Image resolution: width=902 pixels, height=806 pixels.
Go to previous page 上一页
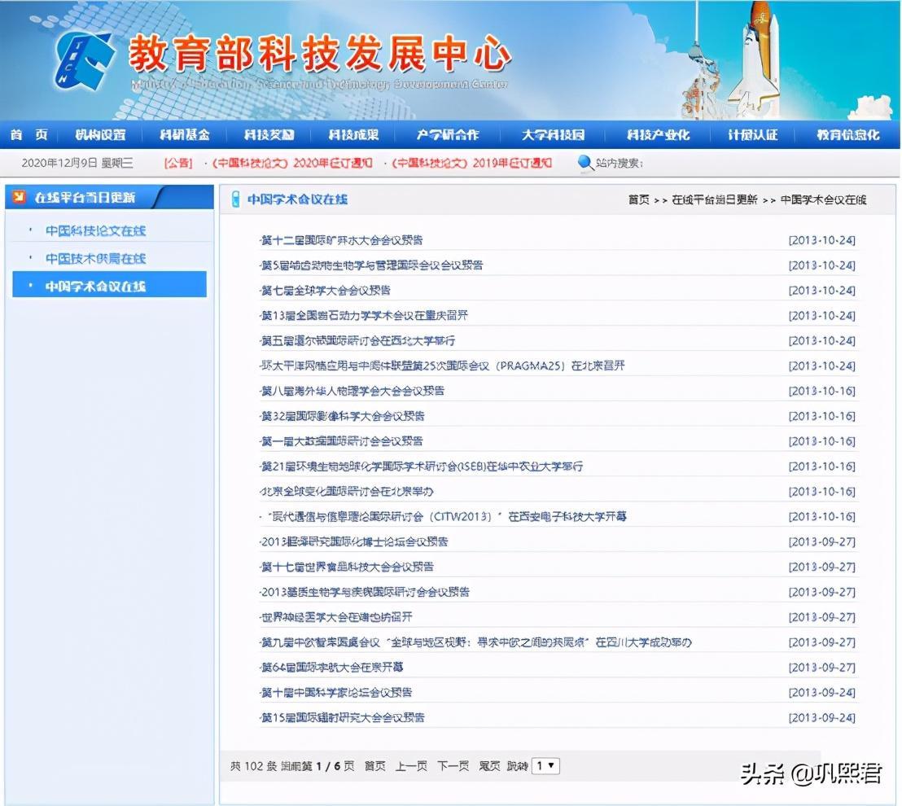[411, 766]
